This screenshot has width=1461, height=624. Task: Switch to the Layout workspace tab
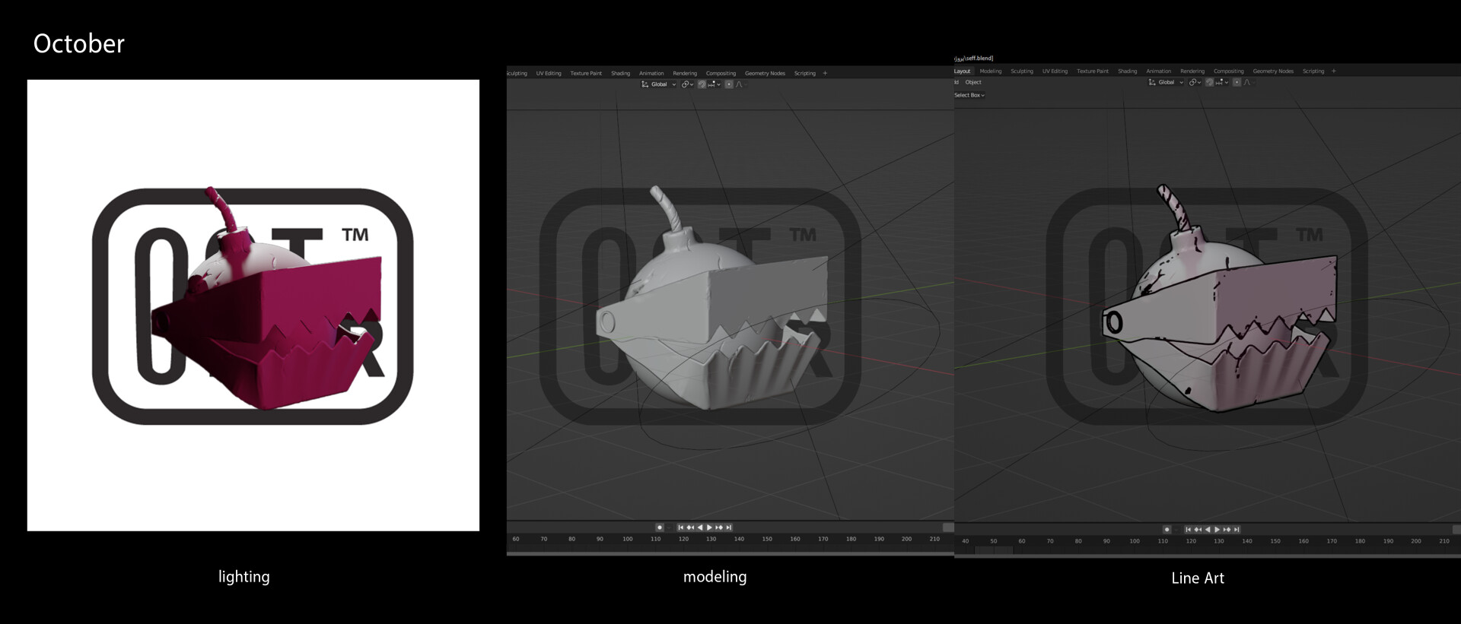click(x=963, y=71)
